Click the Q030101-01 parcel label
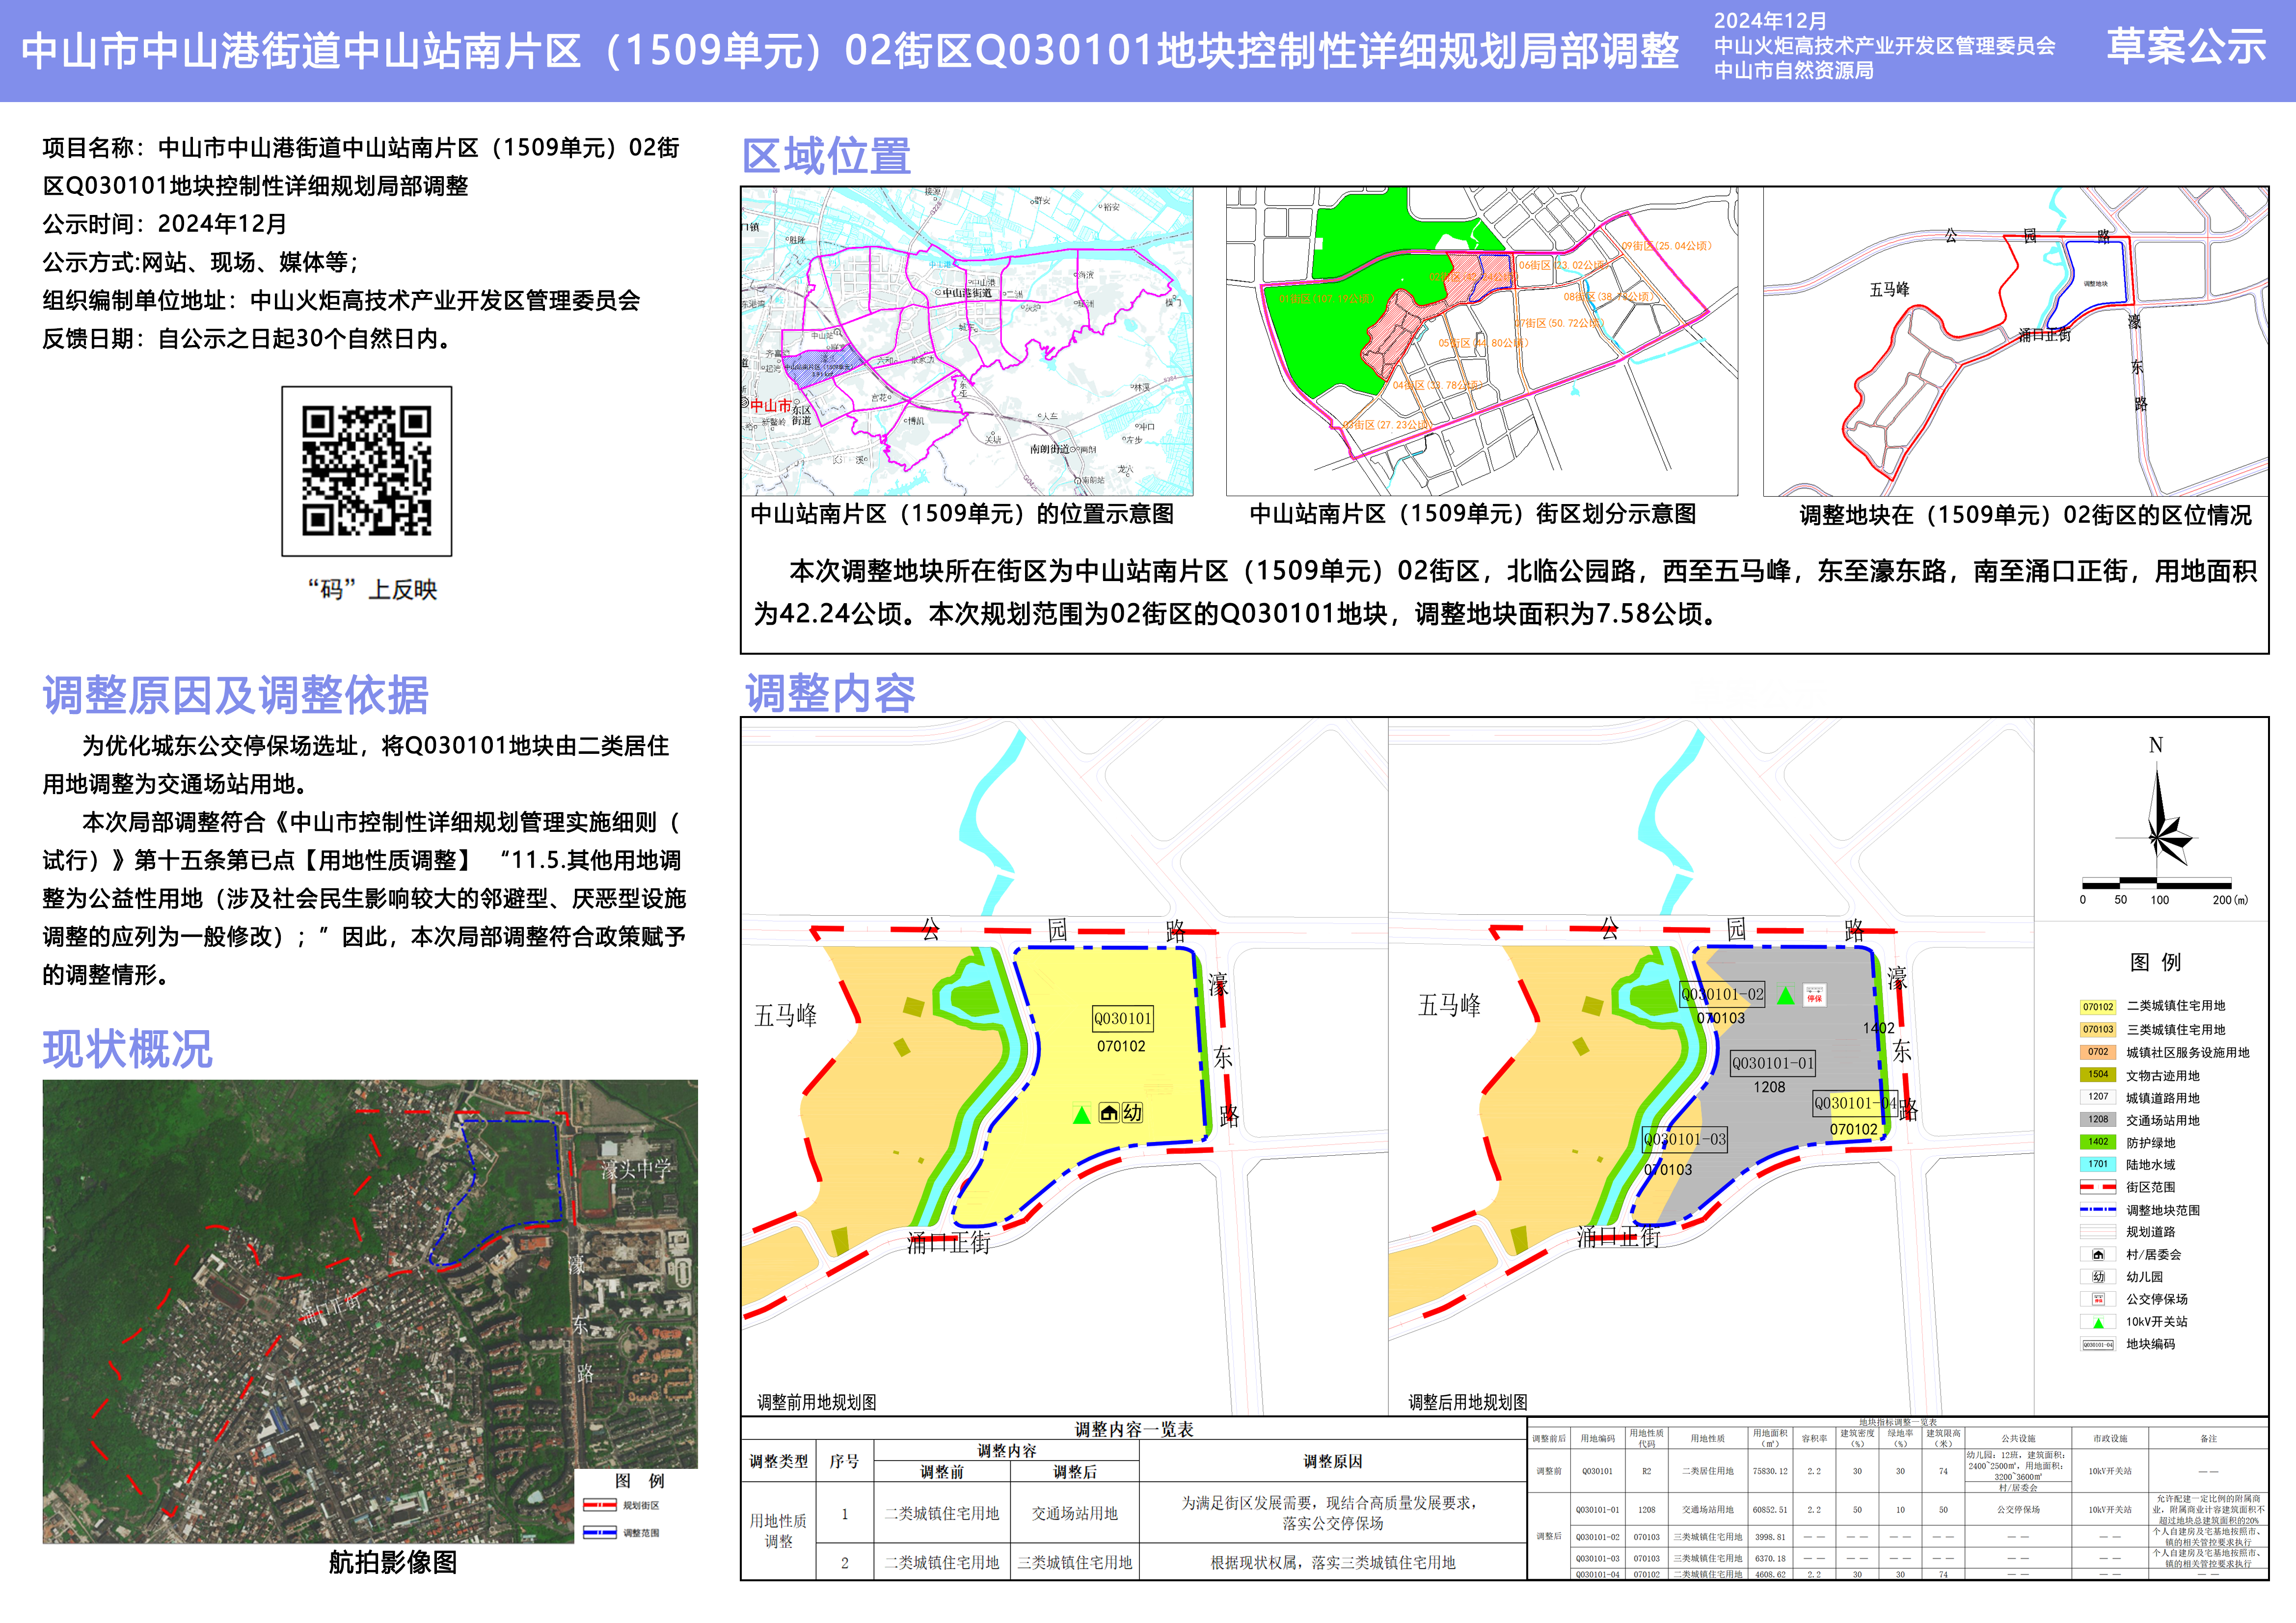This screenshot has width=2296, height=1623. pyautogui.click(x=1773, y=1063)
